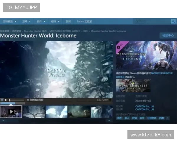The image size is (177, 142).
Task: Click in the store search field
Action: (151, 21)
